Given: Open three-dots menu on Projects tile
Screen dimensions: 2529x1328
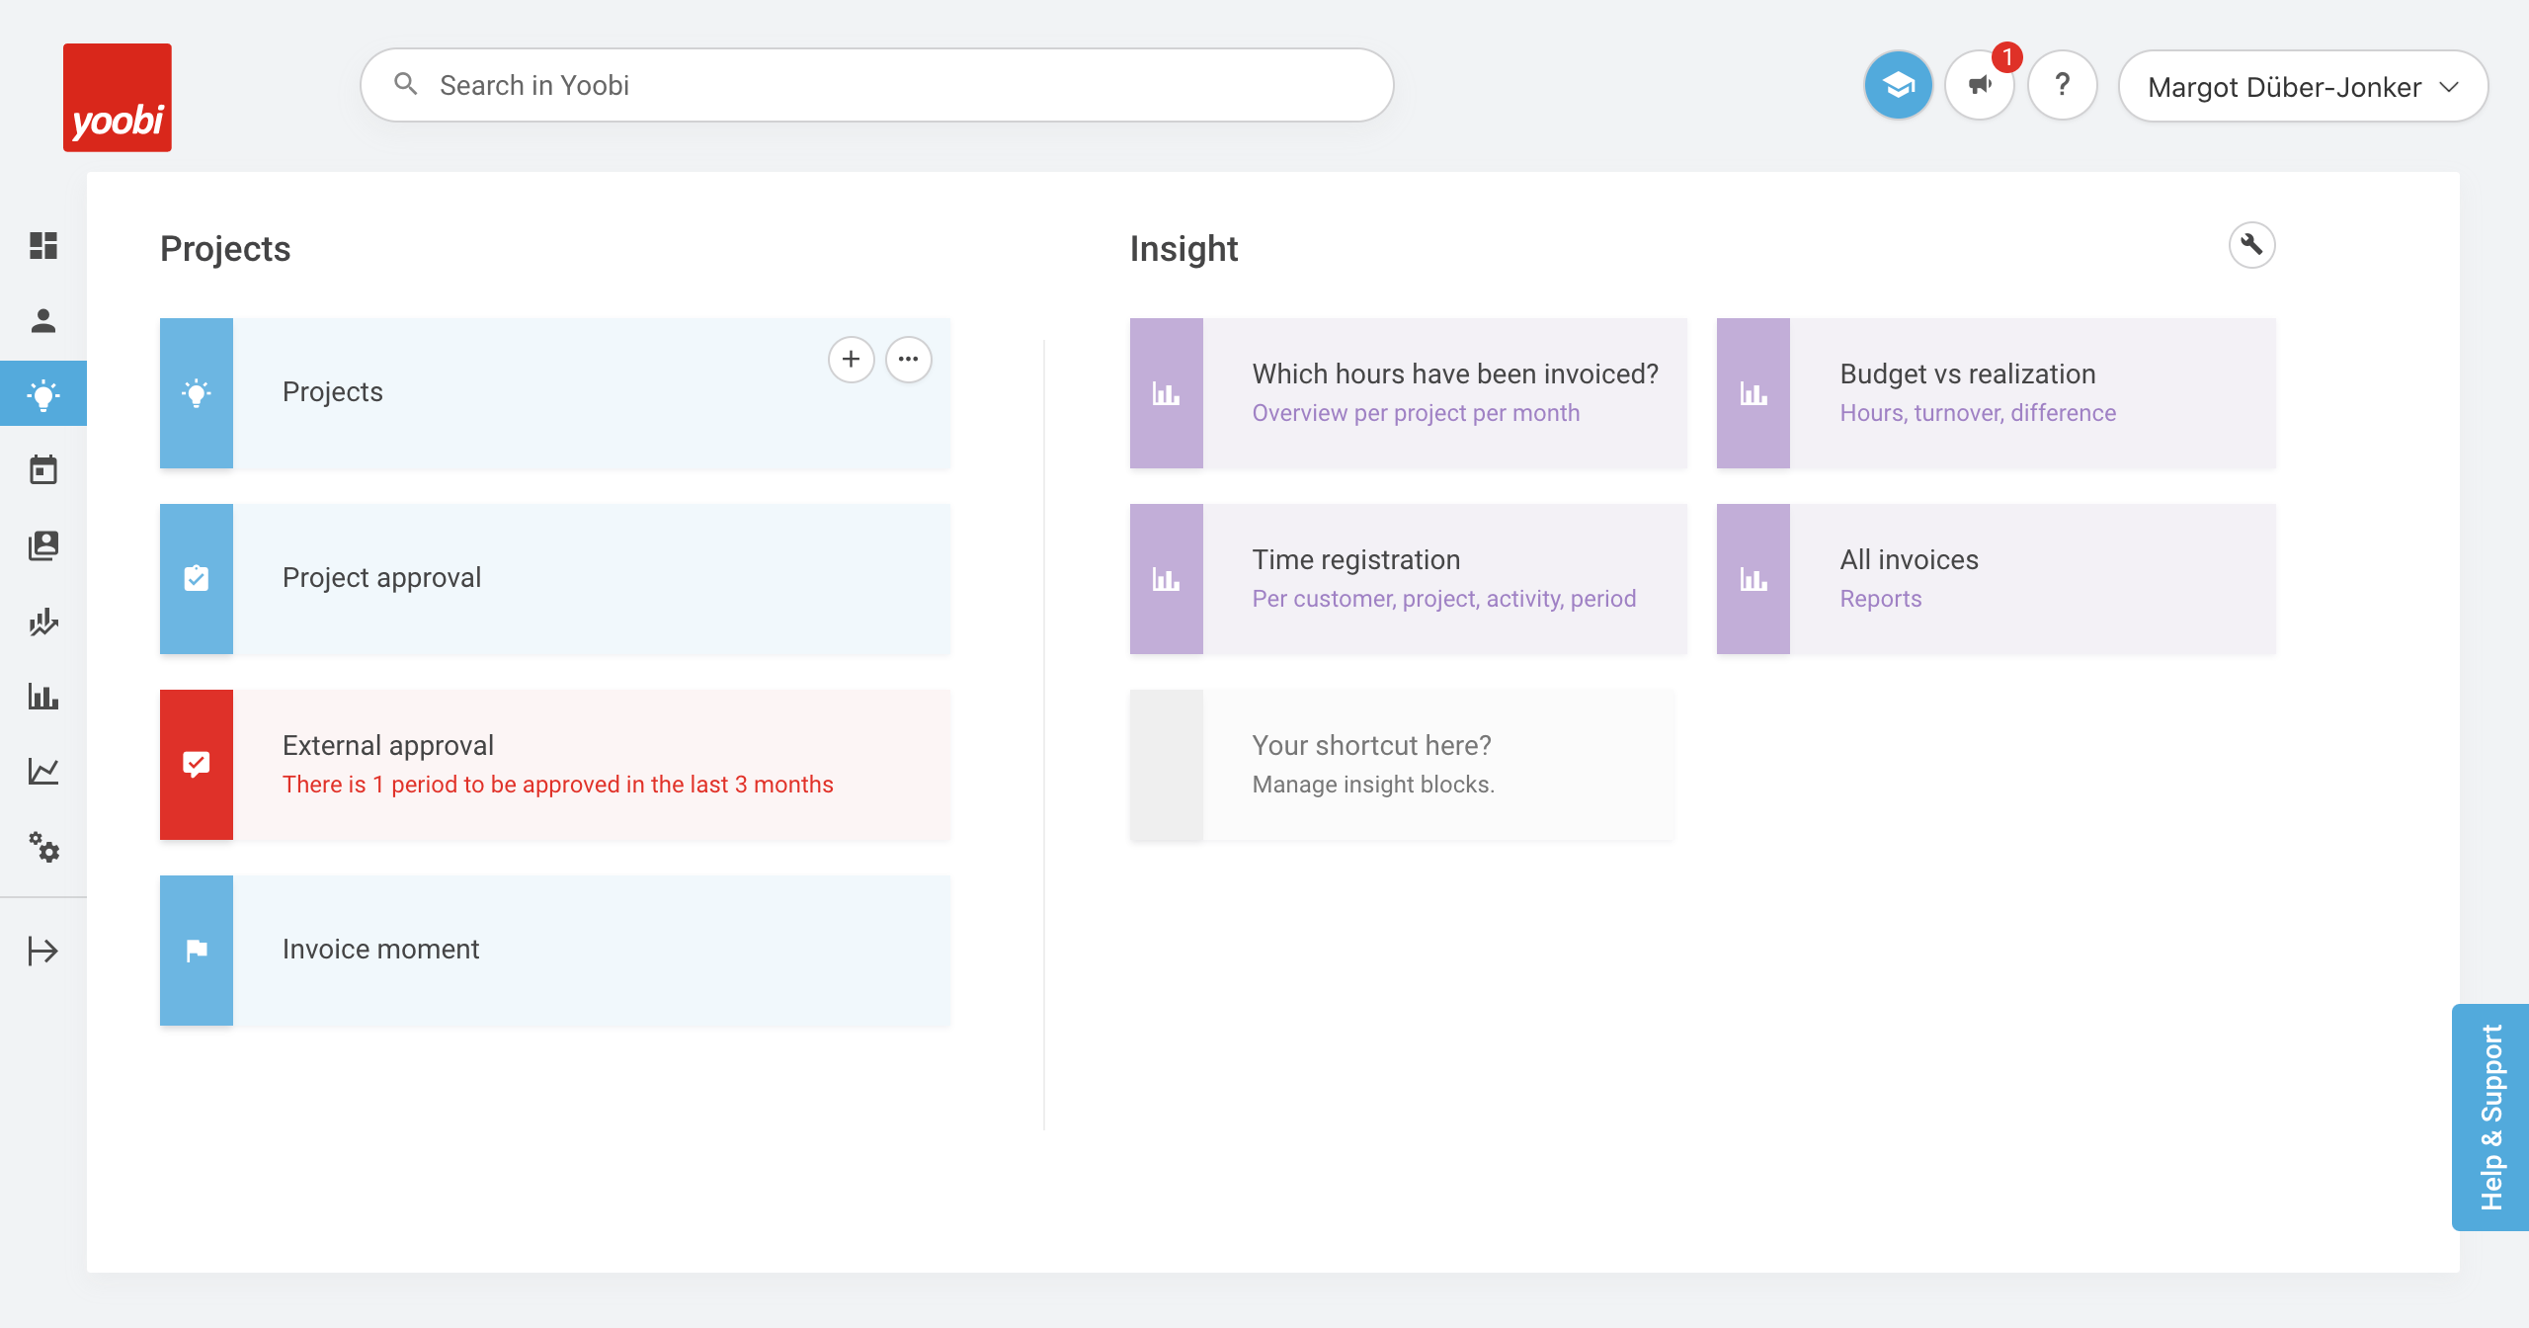Looking at the screenshot, I should [908, 360].
